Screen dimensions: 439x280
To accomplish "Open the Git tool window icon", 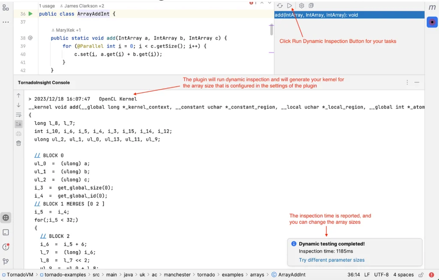I will click(x=6, y=261).
